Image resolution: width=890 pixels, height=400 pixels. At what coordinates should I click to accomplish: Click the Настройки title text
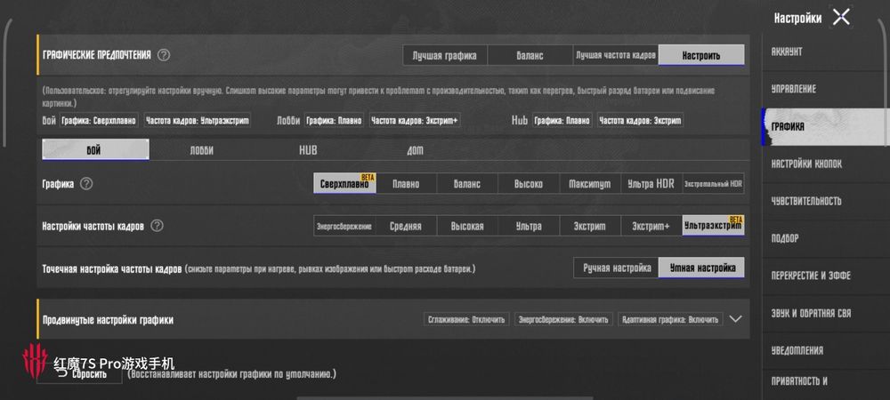[797, 18]
